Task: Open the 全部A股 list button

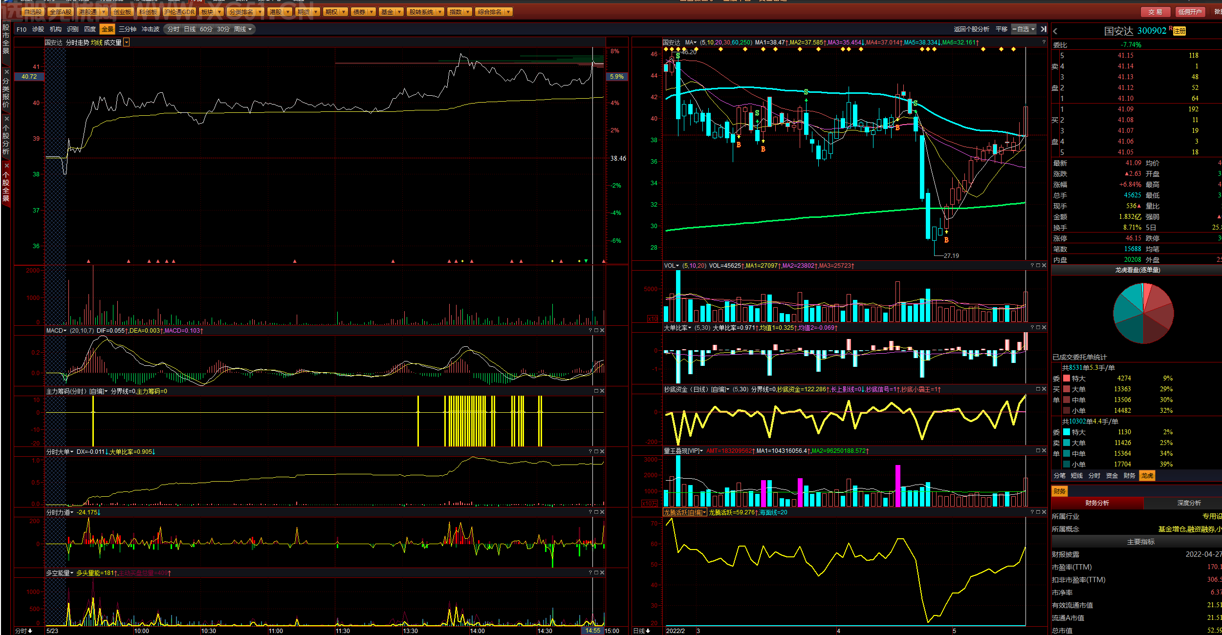Action: pos(61,12)
